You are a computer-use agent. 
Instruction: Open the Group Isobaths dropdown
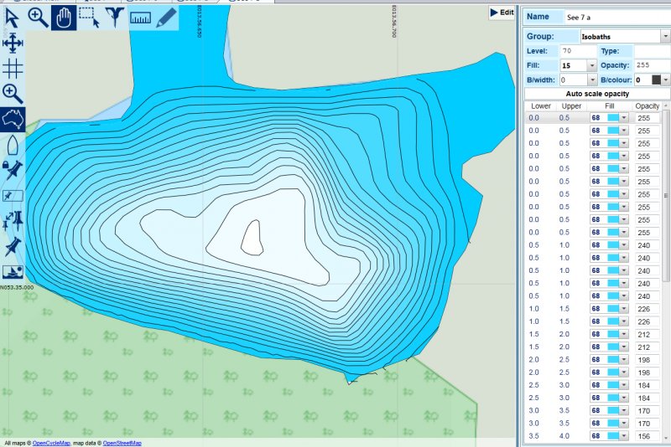click(x=664, y=37)
